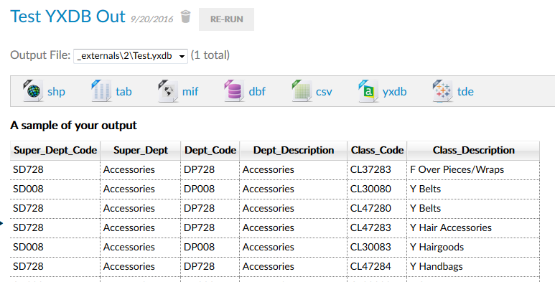This screenshot has height=282, width=555.
Task: Click the tab file format icon
Action: 101,91
